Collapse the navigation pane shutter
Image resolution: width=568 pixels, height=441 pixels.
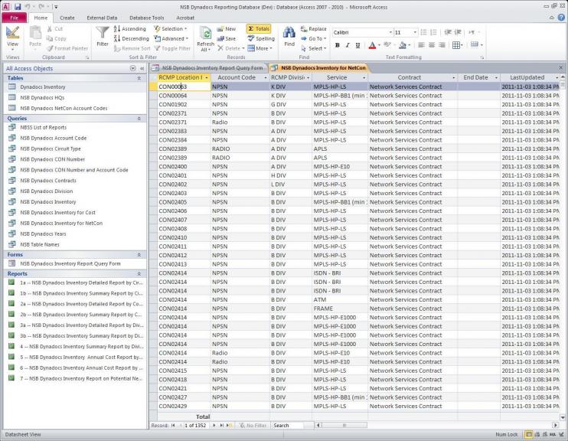click(142, 68)
